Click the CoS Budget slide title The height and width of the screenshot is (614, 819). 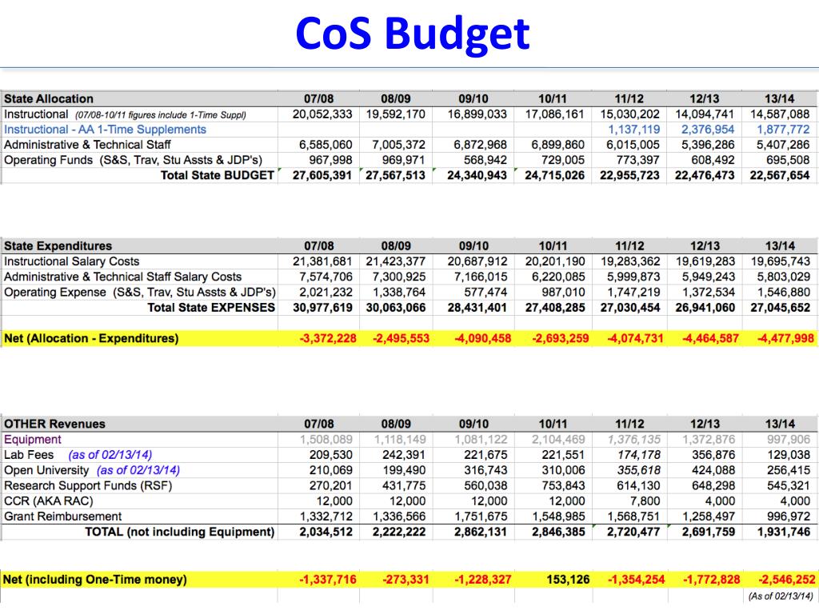[x=412, y=34]
